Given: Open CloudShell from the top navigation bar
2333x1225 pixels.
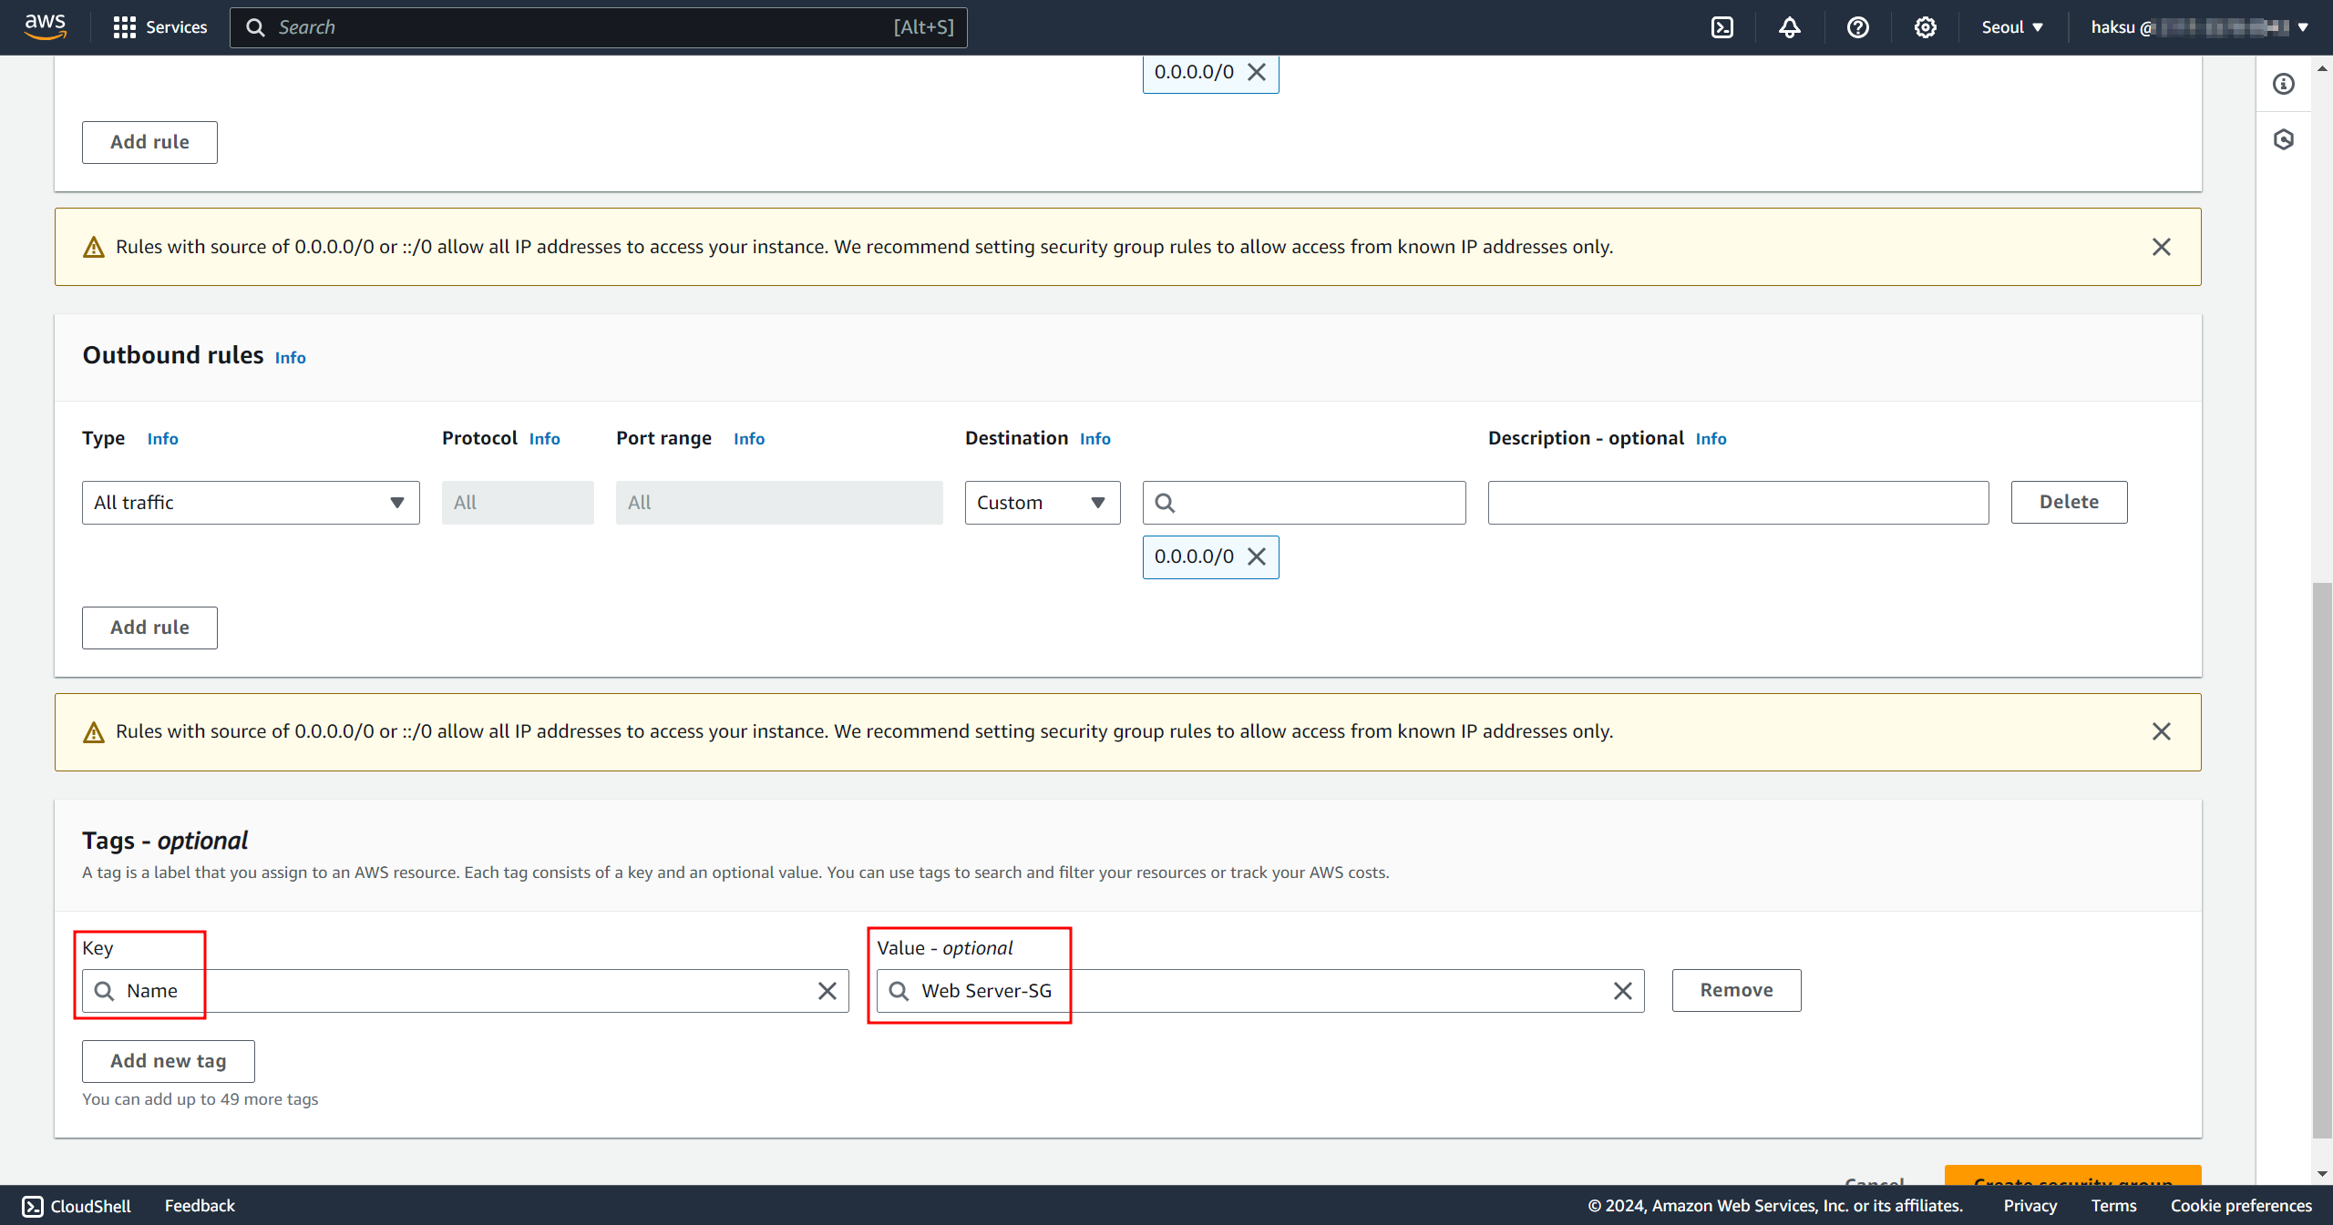Looking at the screenshot, I should coord(1721,27).
